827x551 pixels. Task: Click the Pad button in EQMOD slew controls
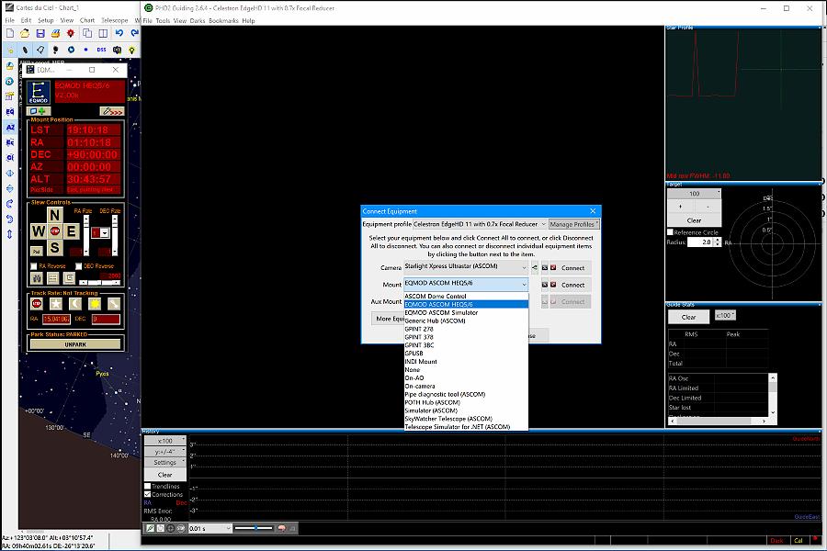pos(37,251)
